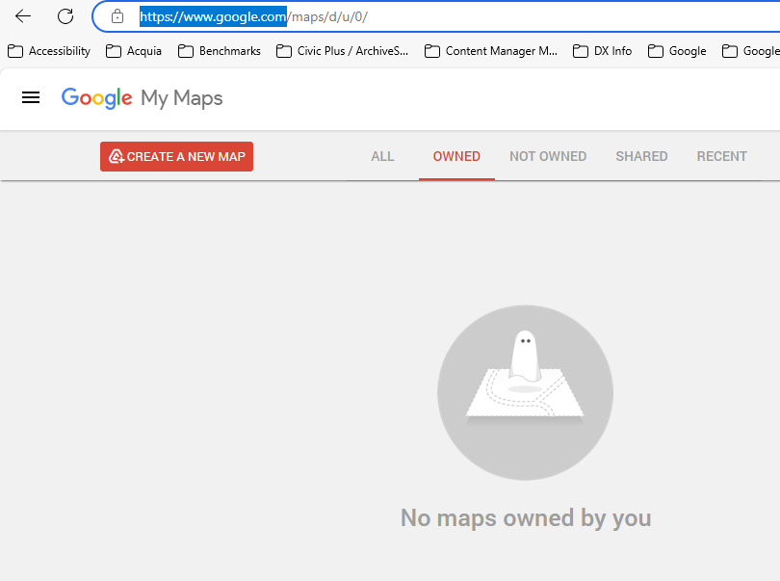Create a new map

point(176,156)
